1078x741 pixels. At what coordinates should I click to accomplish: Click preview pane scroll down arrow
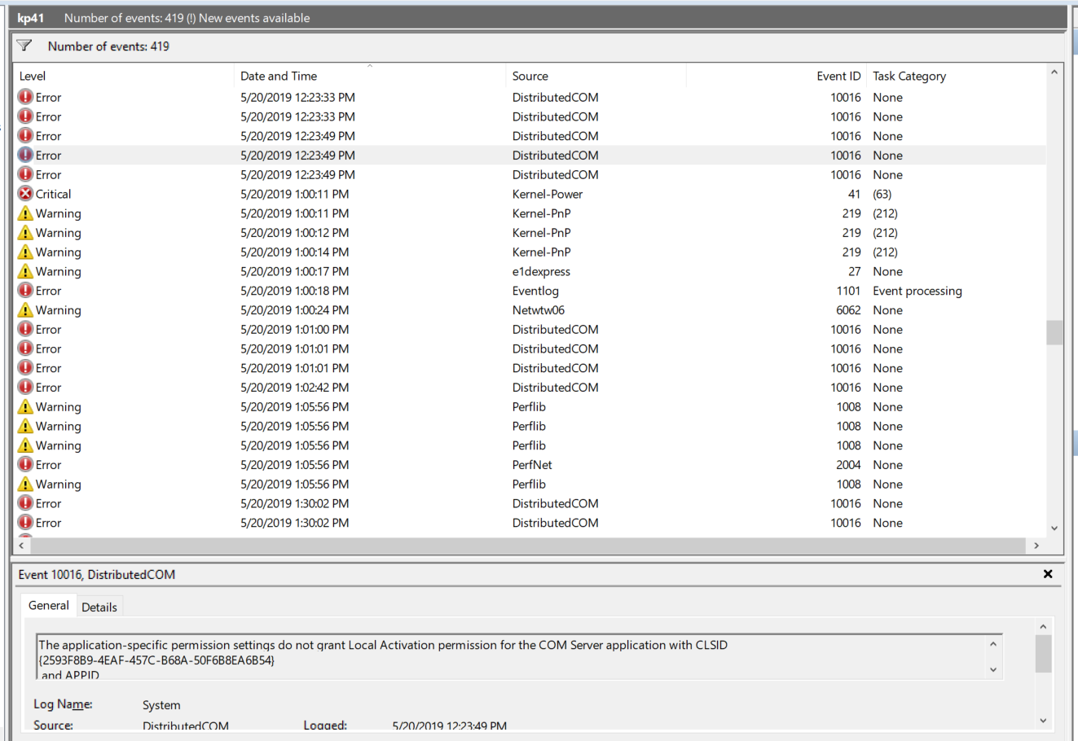click(x=1043, y=721)
